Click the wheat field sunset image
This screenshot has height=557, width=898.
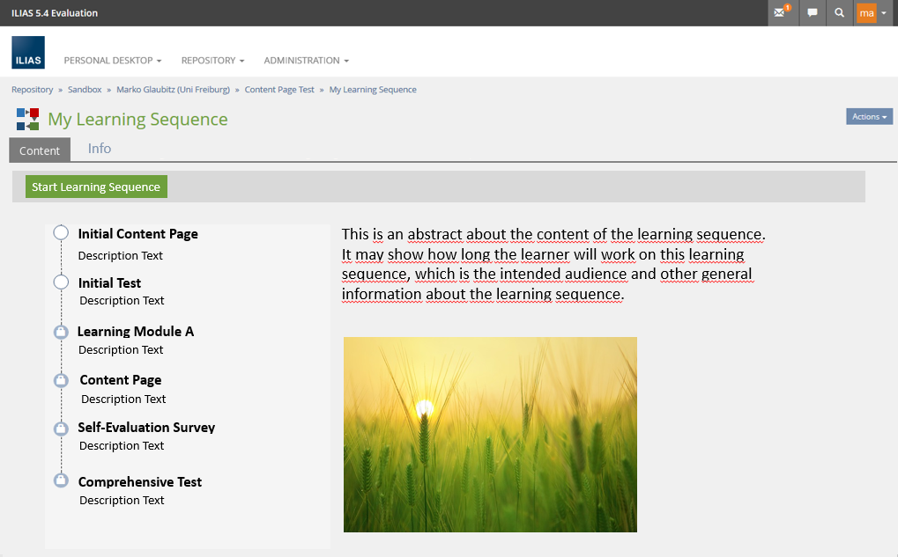490,435
